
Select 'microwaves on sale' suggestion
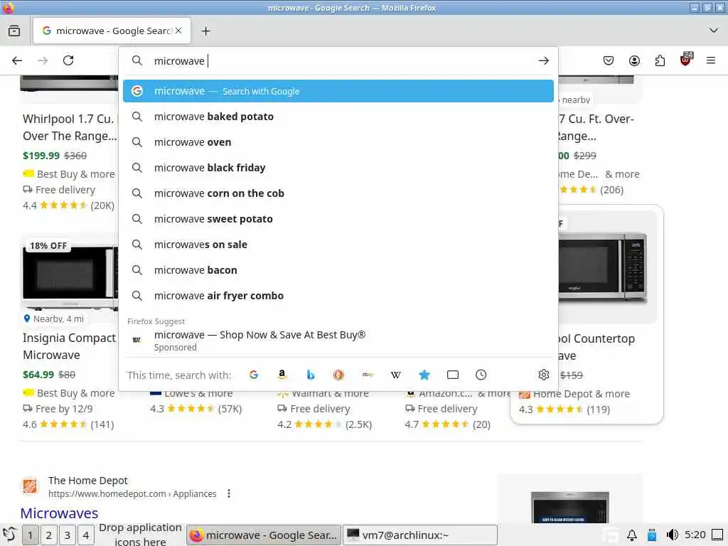[338, 245]
